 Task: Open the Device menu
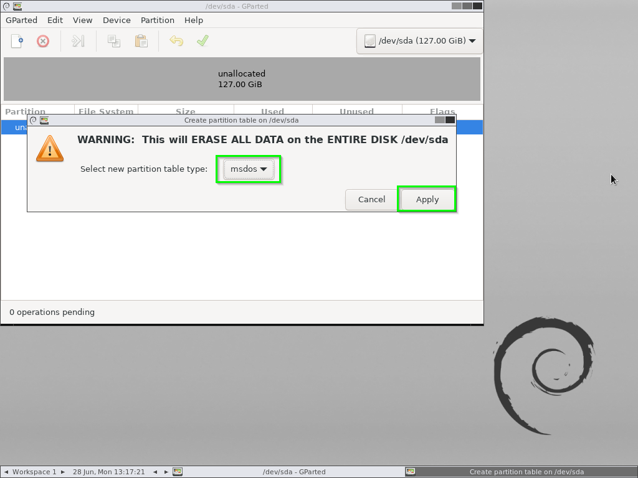(x=117, y=21)
